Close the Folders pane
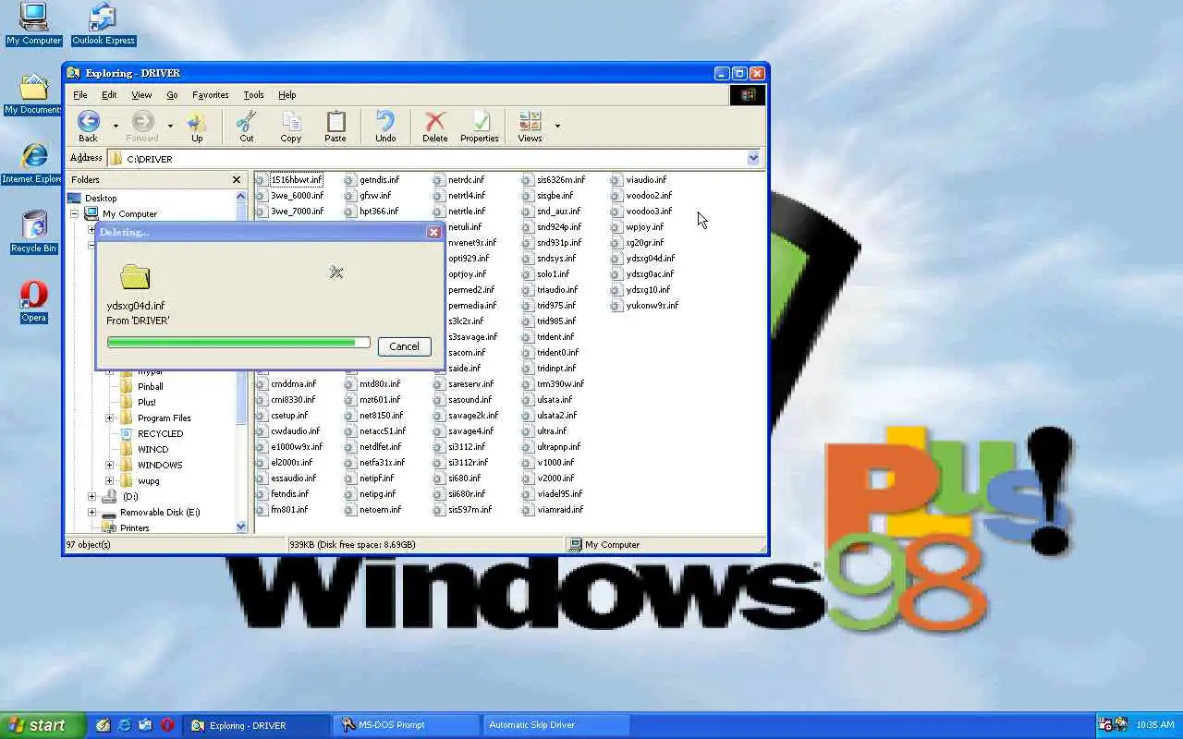 (237, 180)
